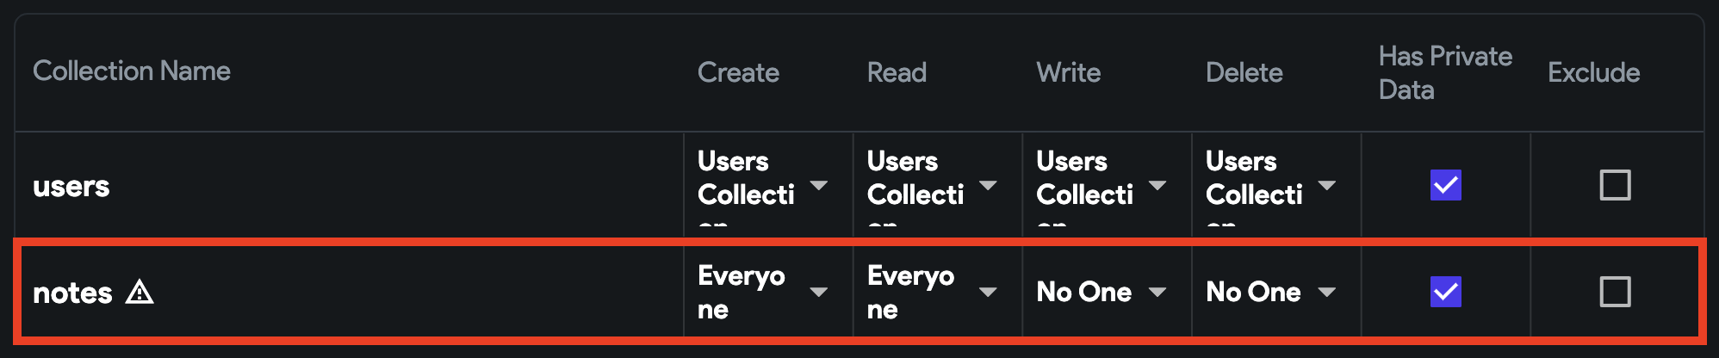Open Delete permission dropdown for users row
The width and height of the screenshot is (1719, 358).
point(1271,185)
